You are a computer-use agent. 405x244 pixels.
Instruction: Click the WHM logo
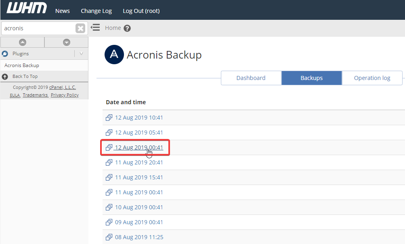coord(27,8)
